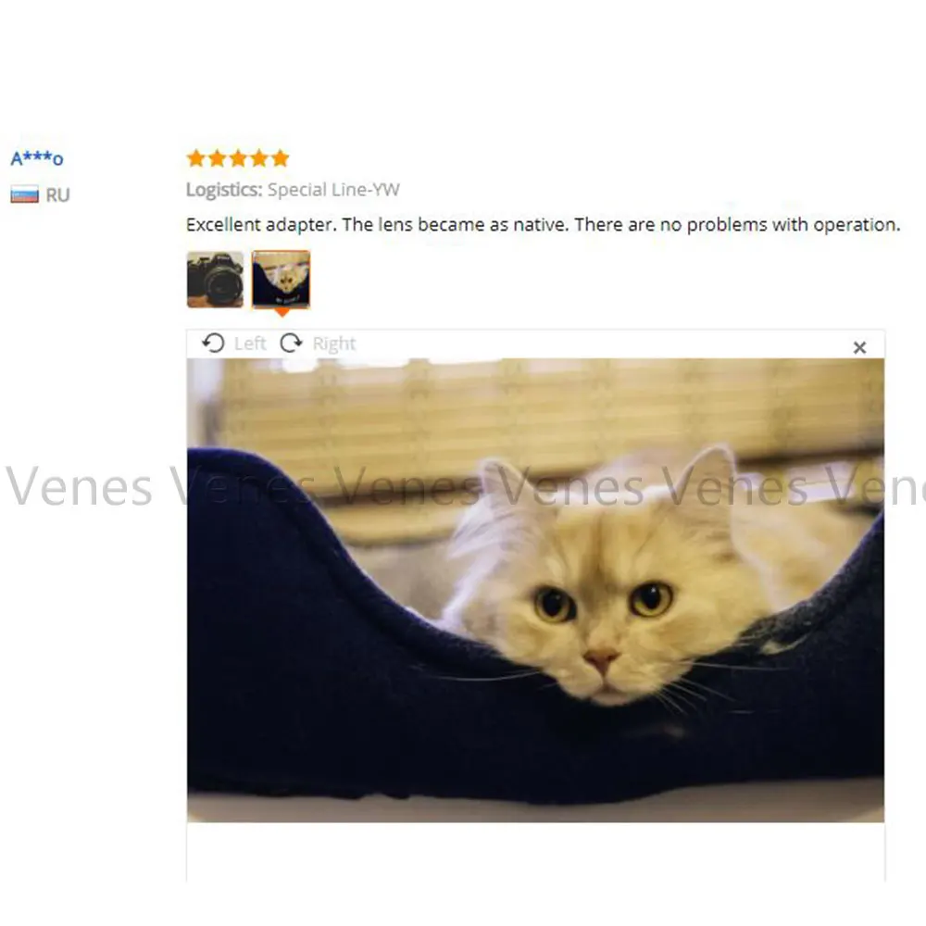
Task: Click the "Special Line-YW" shipping text
Action: pos(333,190)
